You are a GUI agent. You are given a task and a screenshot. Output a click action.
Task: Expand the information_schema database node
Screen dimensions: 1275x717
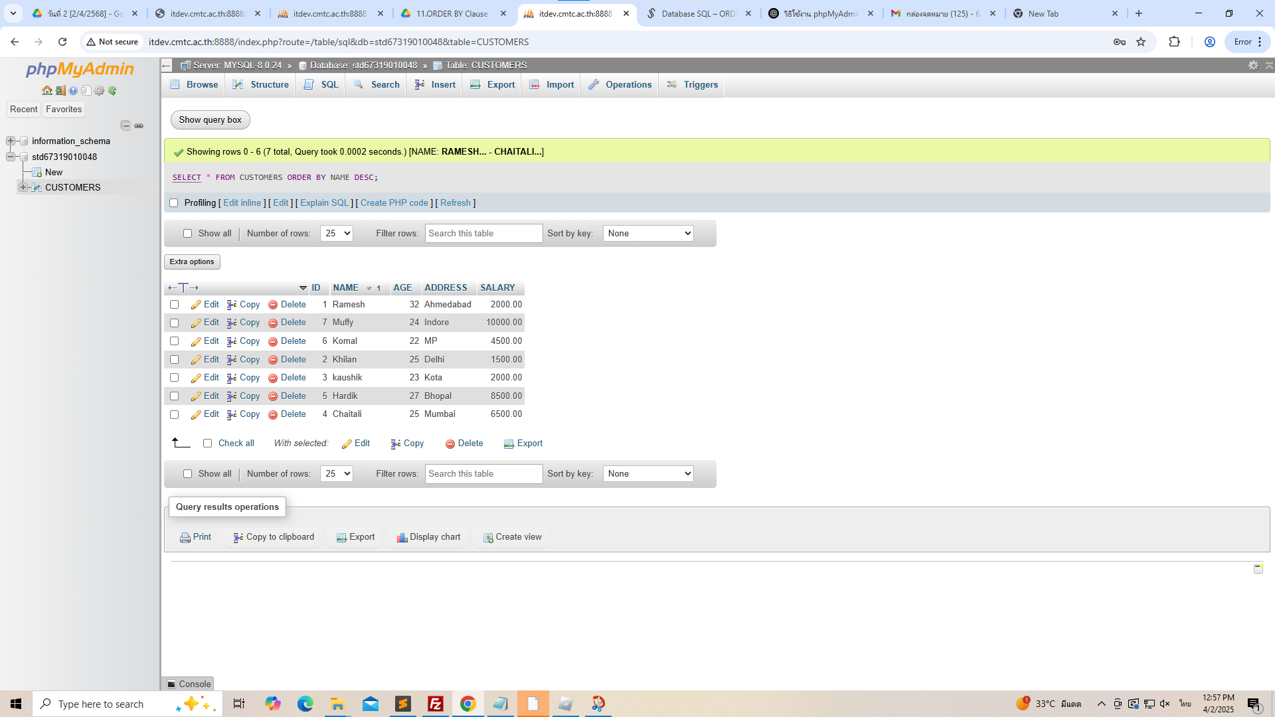click(x=11, y=141)
